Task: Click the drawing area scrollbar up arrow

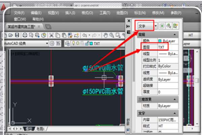Action: point(197,52)
